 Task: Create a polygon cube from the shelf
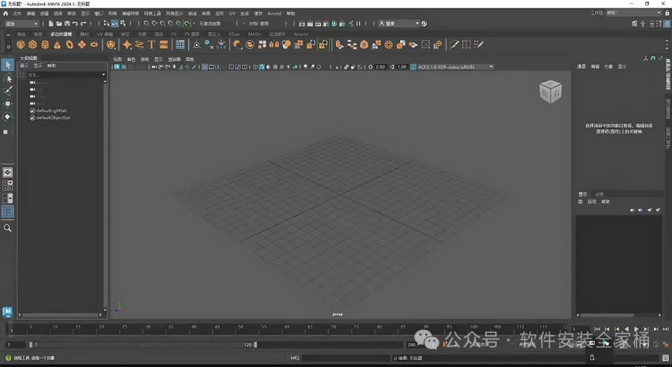click(33, 45)
